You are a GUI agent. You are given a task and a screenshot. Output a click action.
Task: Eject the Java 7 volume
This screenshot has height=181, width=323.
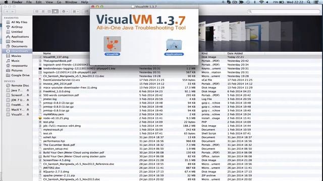(28, 90)
